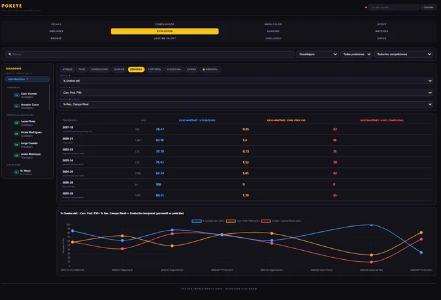This screenshot has height=300, width=441.
Task: Open the ¿Qué me falta? tab
Action: [x=165, y=38]
